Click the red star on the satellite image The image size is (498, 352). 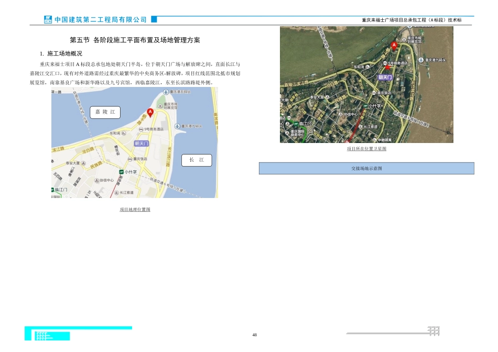coord(387,67)
